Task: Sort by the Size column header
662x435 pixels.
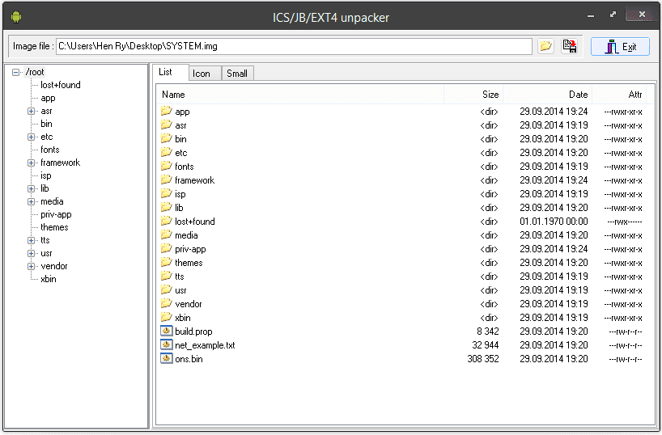Action: [473, 95]
